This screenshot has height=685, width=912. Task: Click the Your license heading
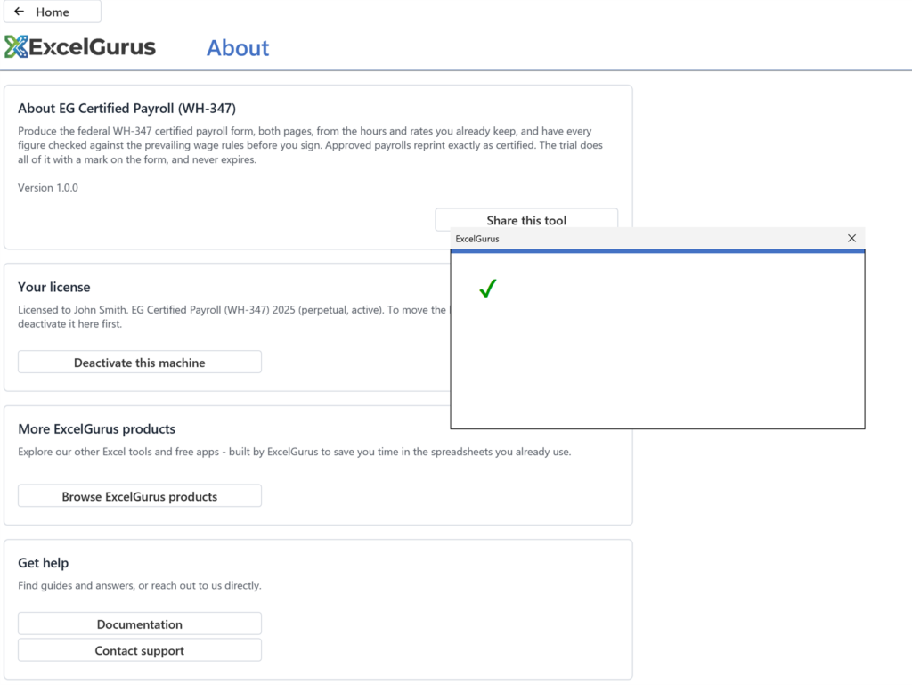point(54,287)
